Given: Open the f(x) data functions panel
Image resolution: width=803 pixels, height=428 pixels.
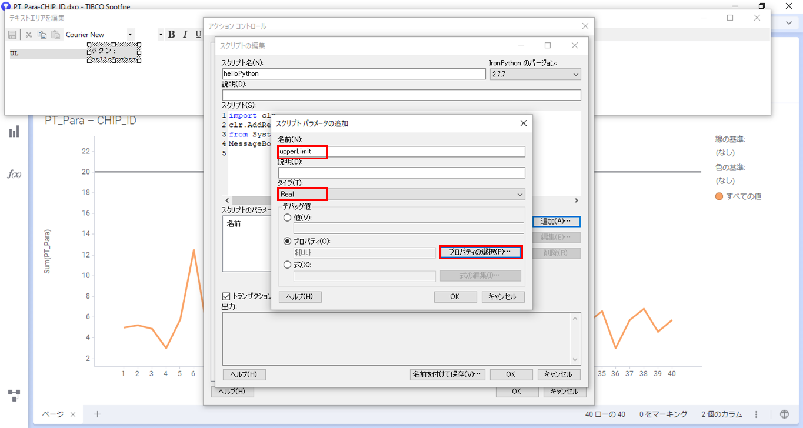Looking at the screenshot, I should [14, 174].
